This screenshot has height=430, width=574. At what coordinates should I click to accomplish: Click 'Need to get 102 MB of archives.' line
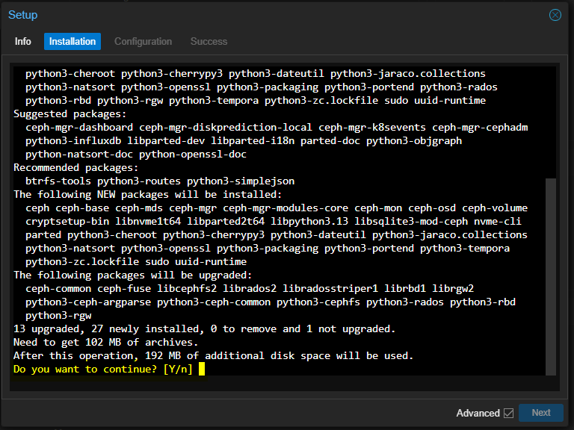(x=106, y=342)
